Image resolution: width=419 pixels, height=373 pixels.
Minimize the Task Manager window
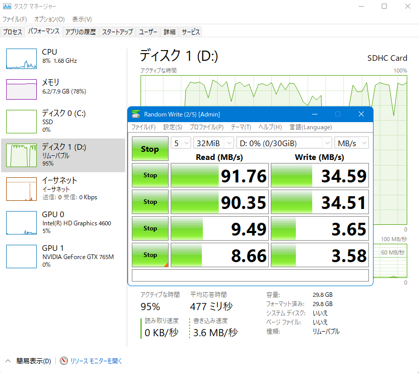click(361, 6)
